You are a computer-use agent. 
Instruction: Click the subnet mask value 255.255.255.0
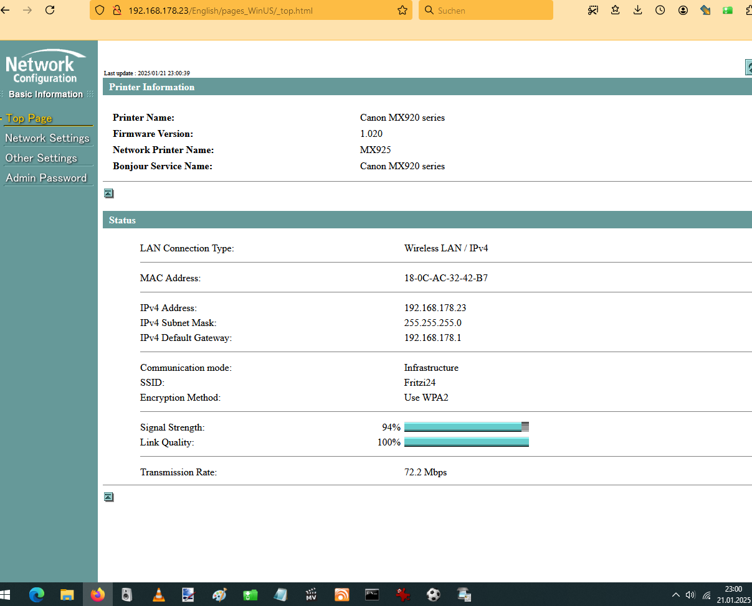point(433,323)
